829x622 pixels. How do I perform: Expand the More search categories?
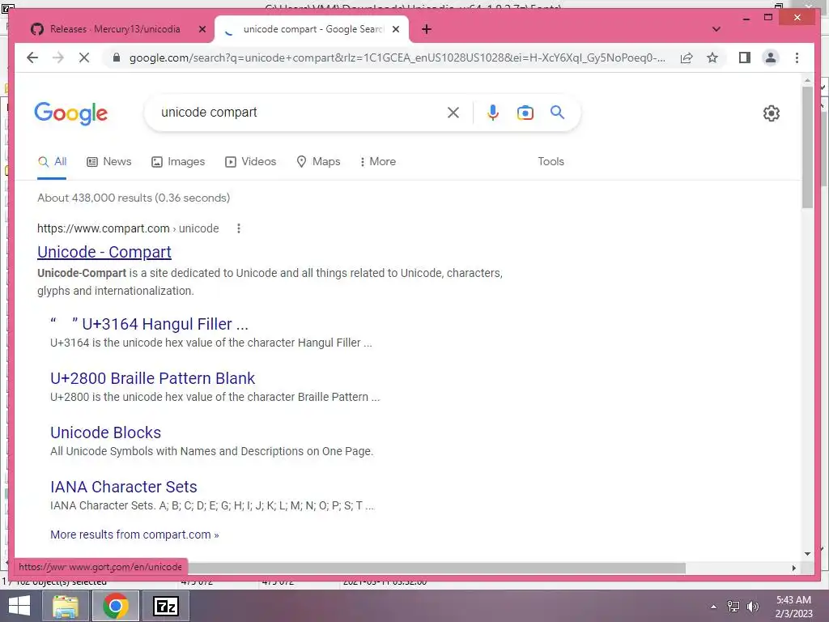377,162
